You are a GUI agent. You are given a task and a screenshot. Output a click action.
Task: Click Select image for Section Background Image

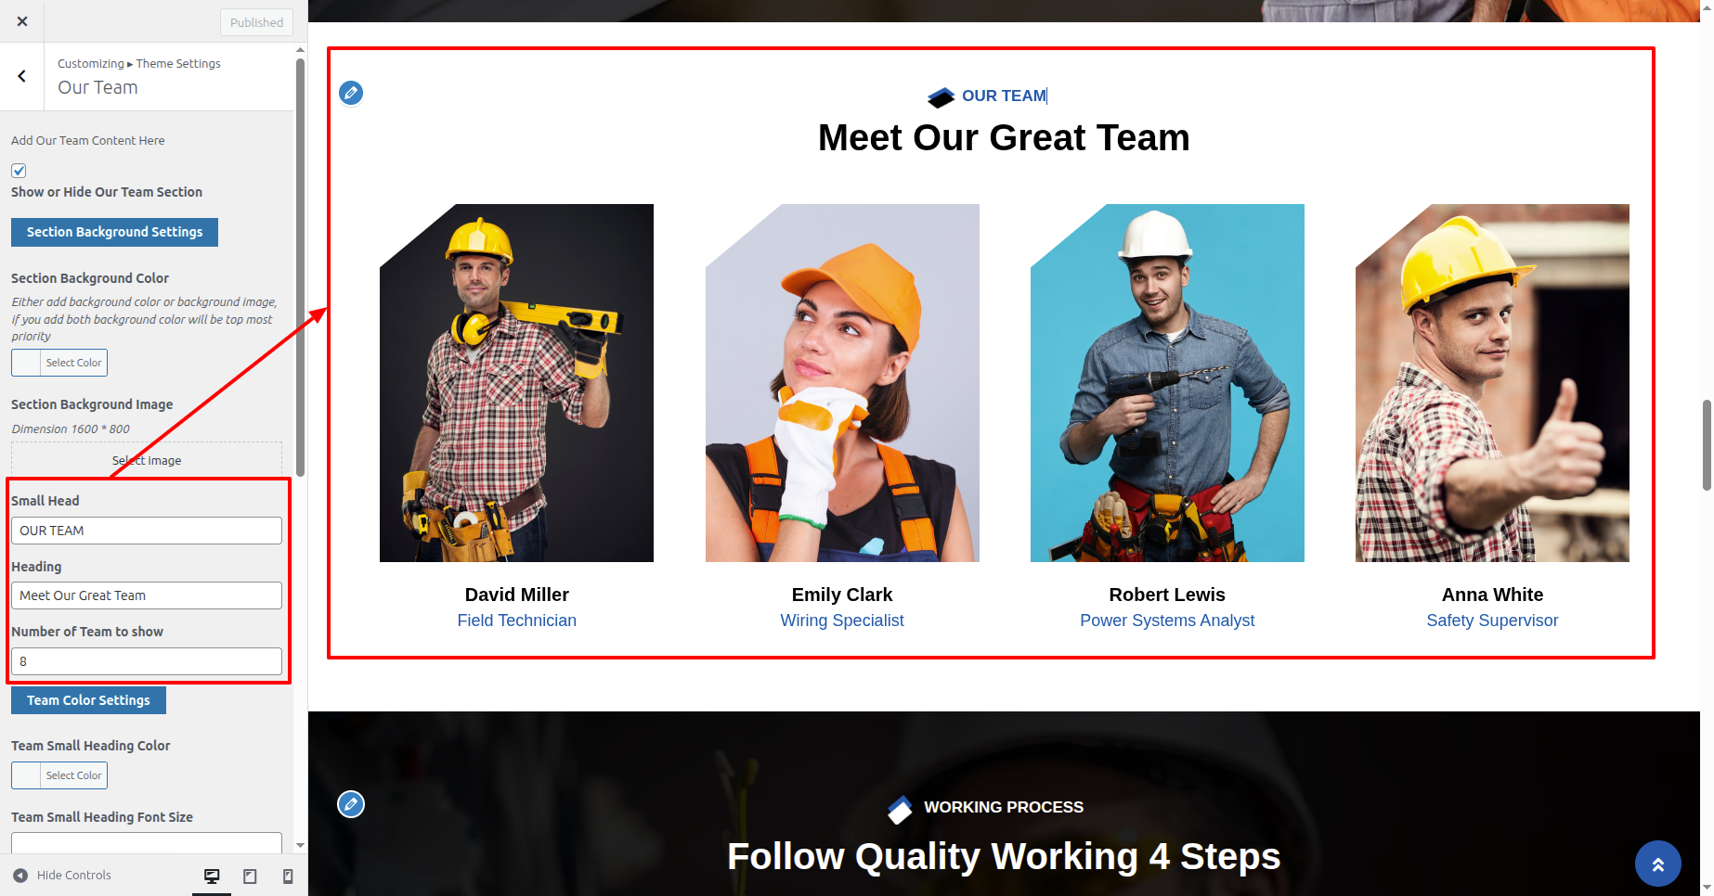click(147, 460)
